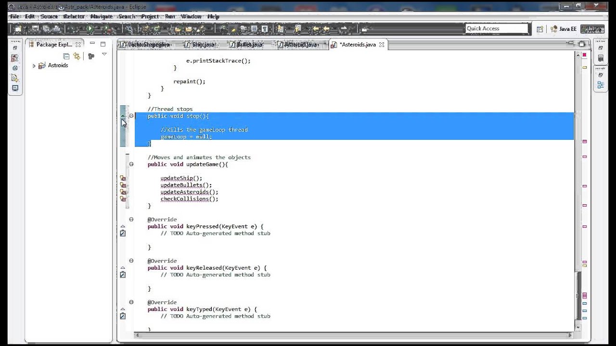Toggle Link with Editor in Package Explorer

77,56
